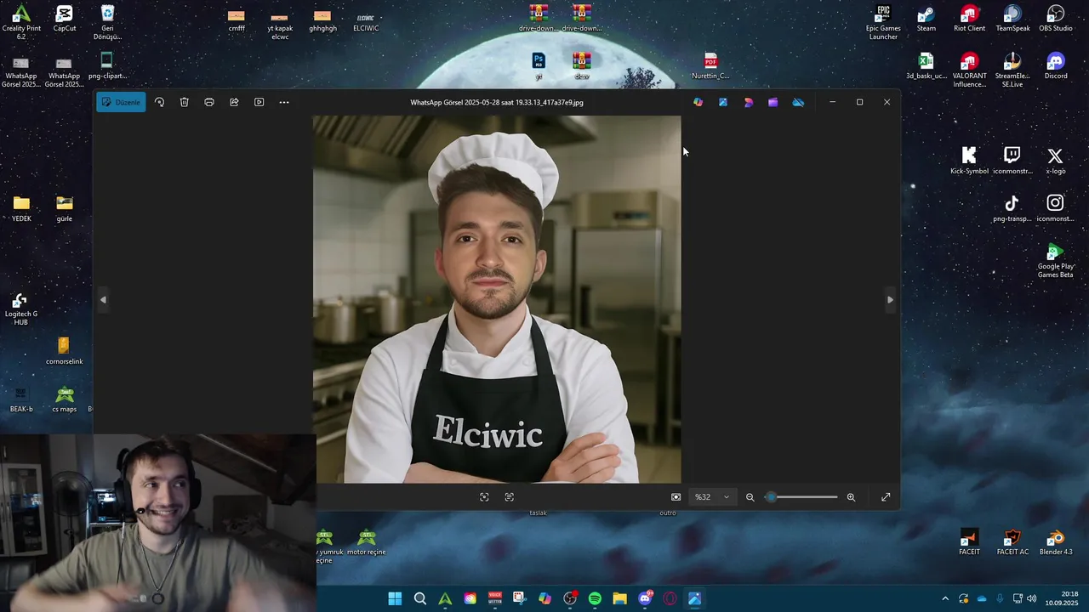Enter full screen view in Photos
This screenshot has height=612, width=1089.
coord(886,497)
